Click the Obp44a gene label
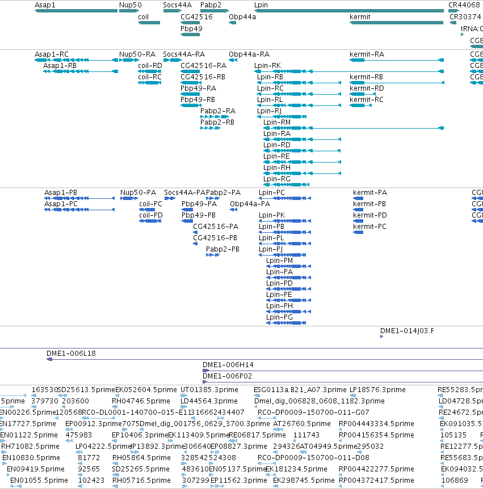The width and height of the screenshot is (483, 489). pyautogui.click(x=242, y=17)
